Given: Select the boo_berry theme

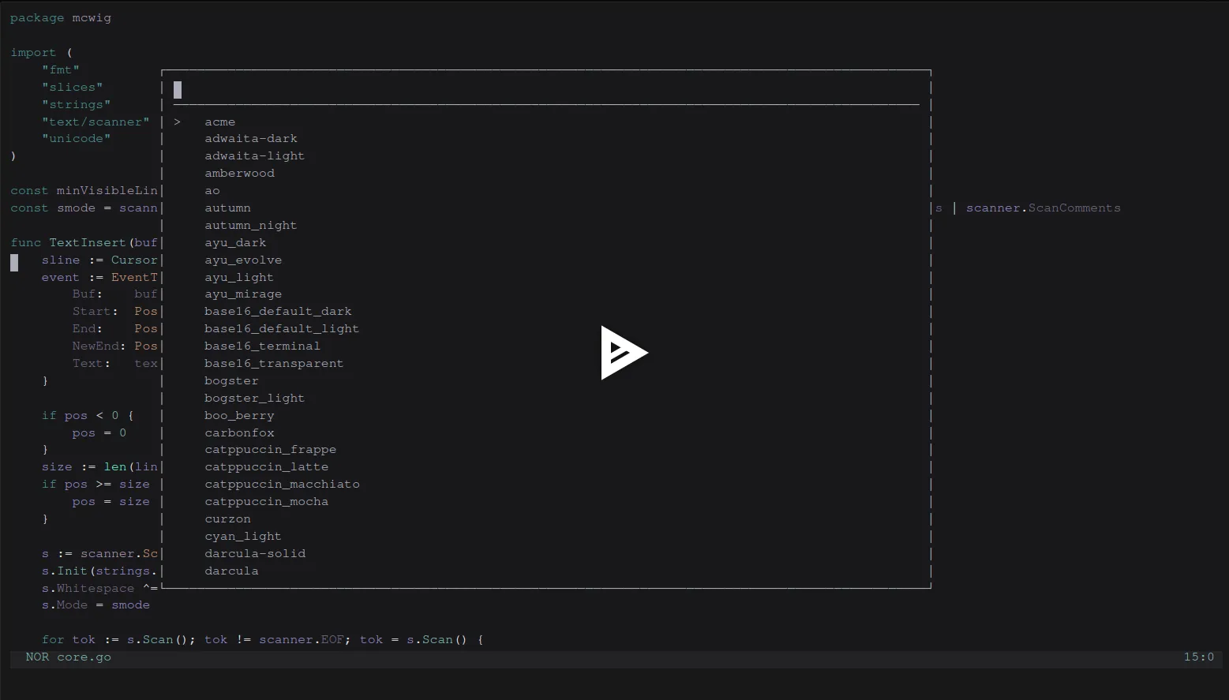Looking at the screenshot, I should click(239, 415).
